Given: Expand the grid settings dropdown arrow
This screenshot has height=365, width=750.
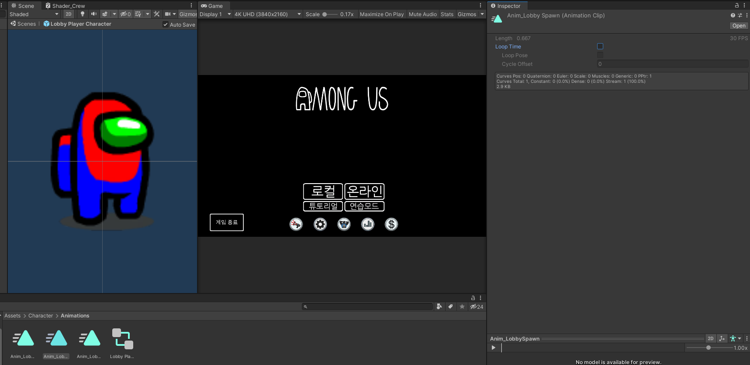Looking at the screenshot, I should [x=148, y=14].
